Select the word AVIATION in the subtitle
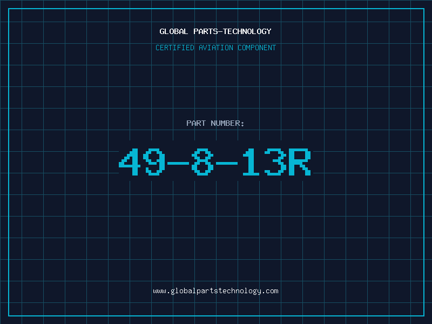432x324 pixels. (216, 48)
